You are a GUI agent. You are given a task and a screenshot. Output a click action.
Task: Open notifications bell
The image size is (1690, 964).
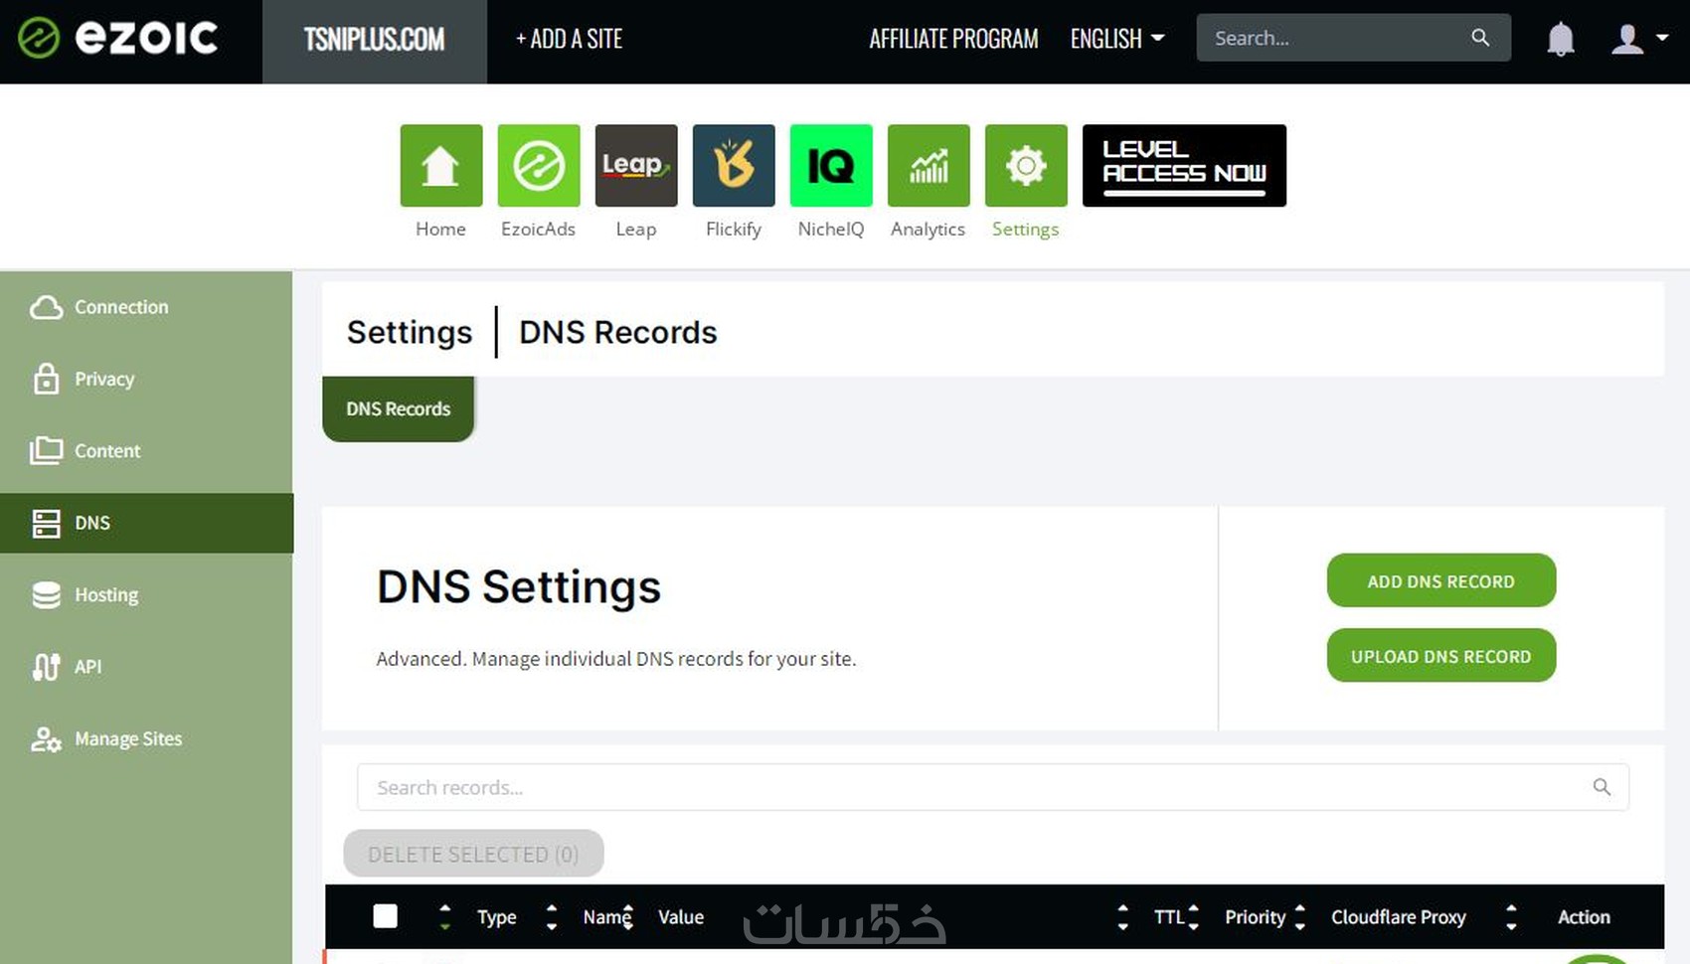point(1561,39)
